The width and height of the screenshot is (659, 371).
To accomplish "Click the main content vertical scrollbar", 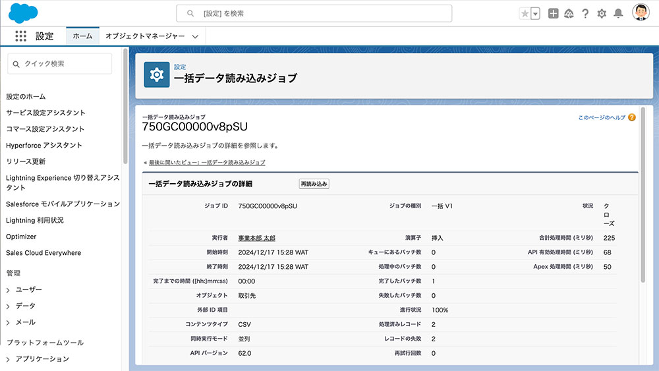I will pyautogui.click(x=643, y=195).
